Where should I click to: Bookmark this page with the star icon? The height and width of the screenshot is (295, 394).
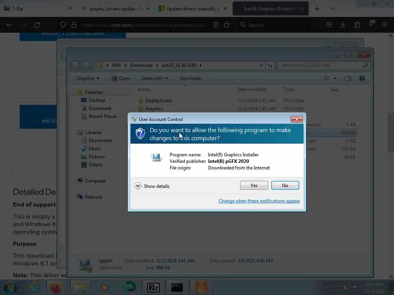coord(227,25)
